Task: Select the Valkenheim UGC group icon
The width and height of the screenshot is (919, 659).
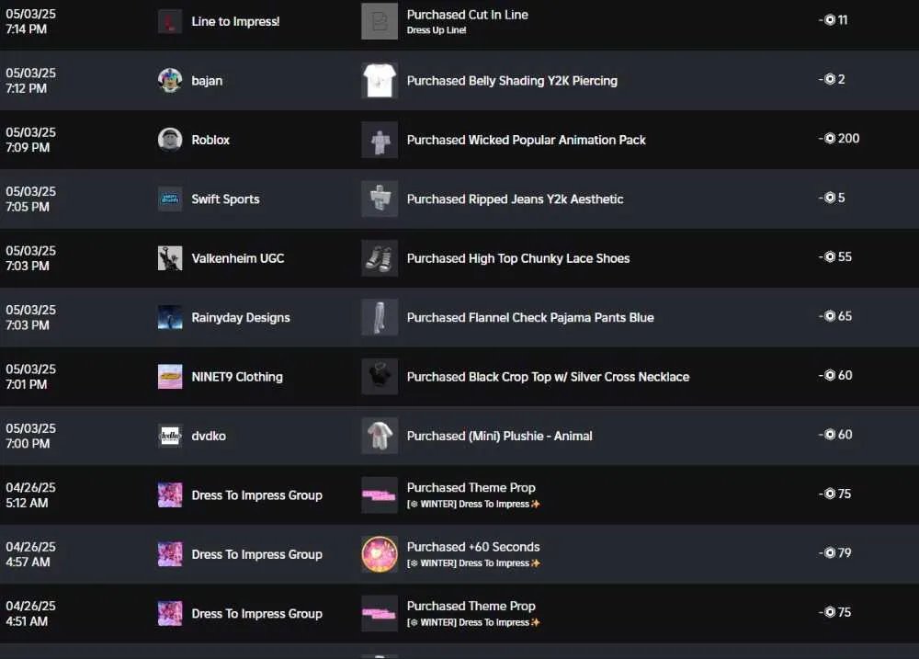Action: (170, 258)
